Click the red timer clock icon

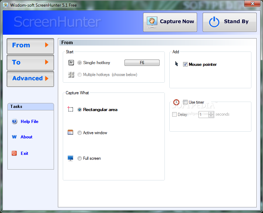pos(176,102)
